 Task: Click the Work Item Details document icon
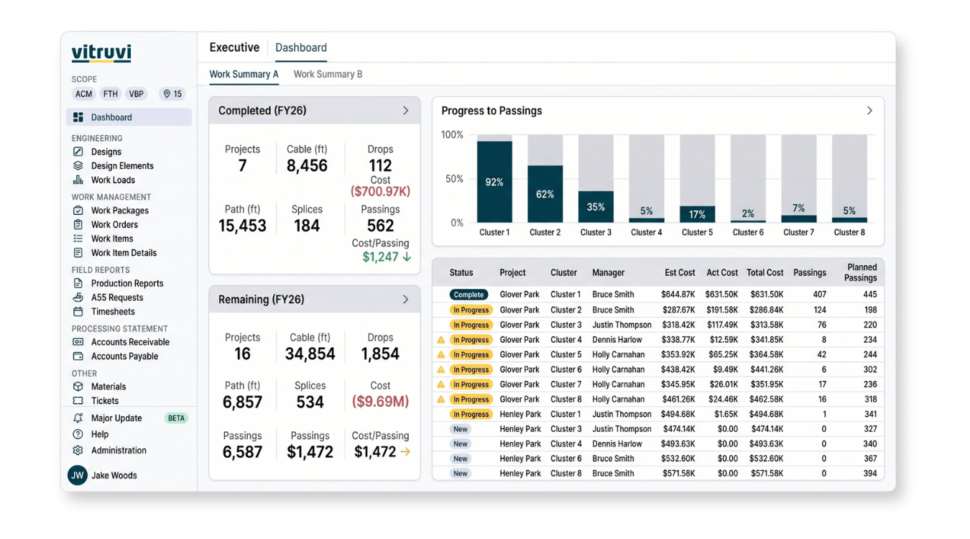tap(78, 253)
